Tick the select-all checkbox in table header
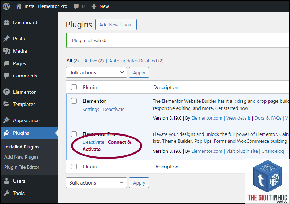 (74, 87)
